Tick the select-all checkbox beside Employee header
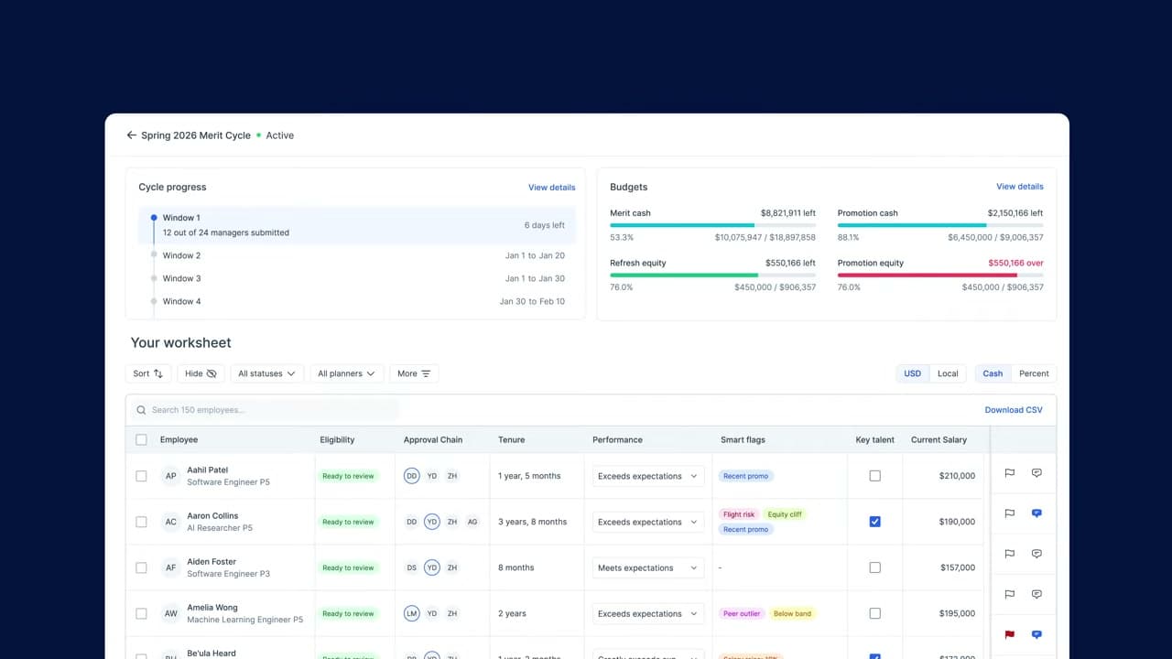The width and height of the screenshot is (1172, 659). click(141, 440)
